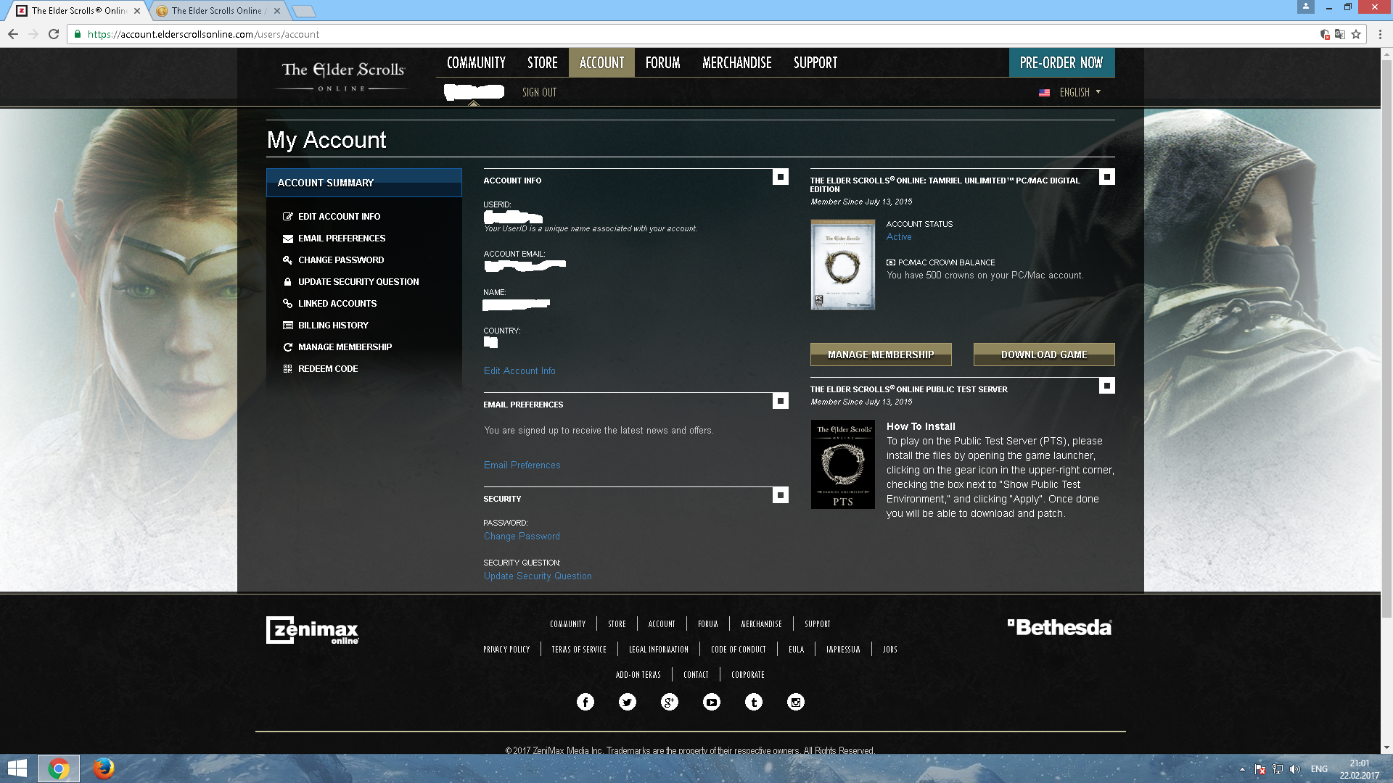Viewport: 1393px width, 783px height.
Task: Reload the page with browser refresh icon
Action: click(x=54, y=34)
